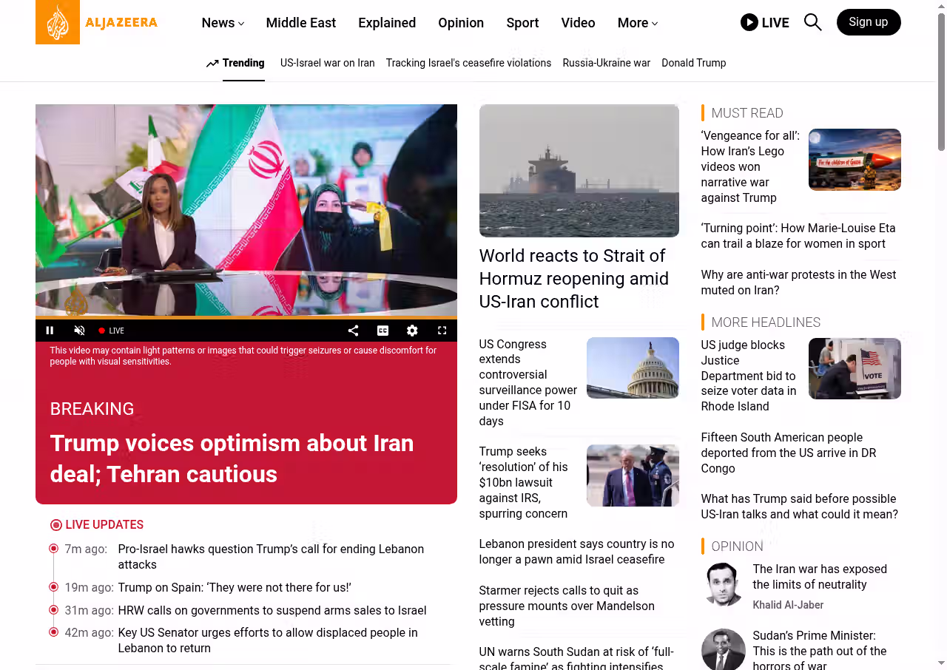
Task: Click the LIVE play icon in header
Action: 749,22
